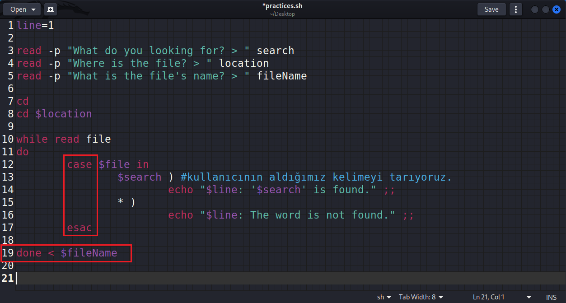Click the Turkish comment on line 13
566x303 pixels.
pyautogui.click(x=316, y=177)
